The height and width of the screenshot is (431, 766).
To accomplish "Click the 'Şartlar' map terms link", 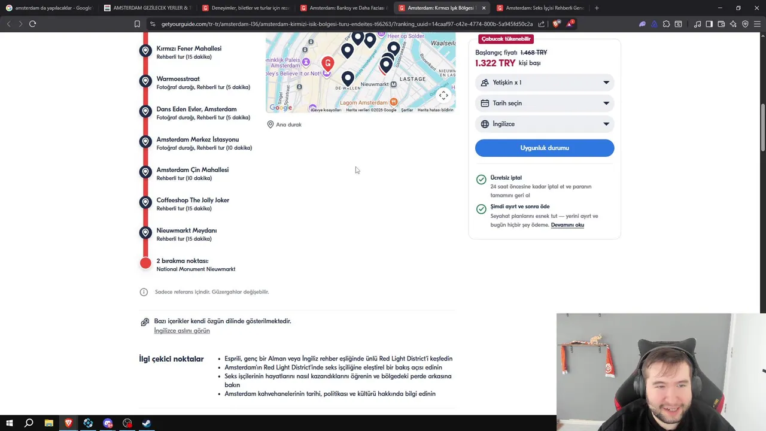I will tap(407, 110).
